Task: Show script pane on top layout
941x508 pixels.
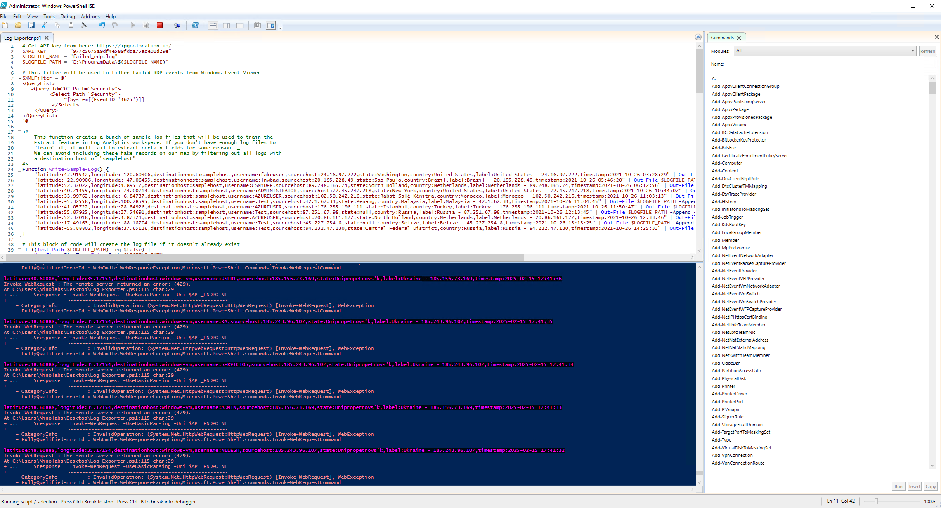Action: pos(213,25)
